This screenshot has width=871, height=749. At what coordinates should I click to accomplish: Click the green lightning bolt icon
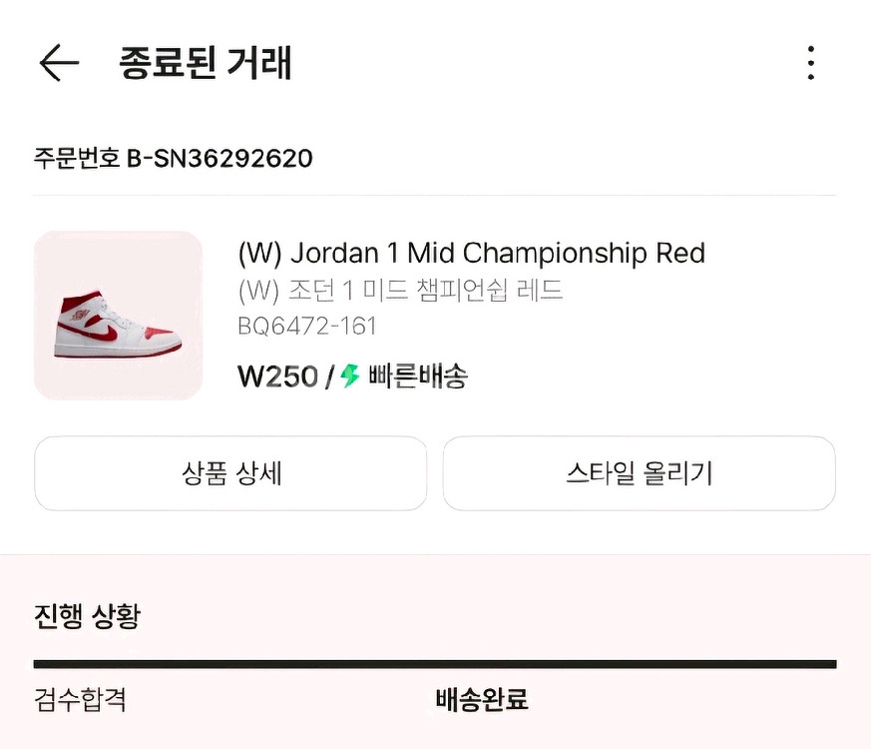[349, 375]
